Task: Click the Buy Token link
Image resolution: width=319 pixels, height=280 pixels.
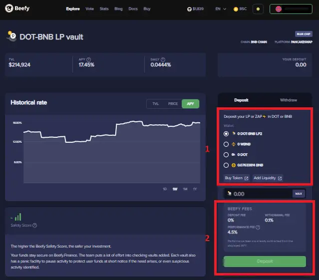Action: click(x=237, y=178)
